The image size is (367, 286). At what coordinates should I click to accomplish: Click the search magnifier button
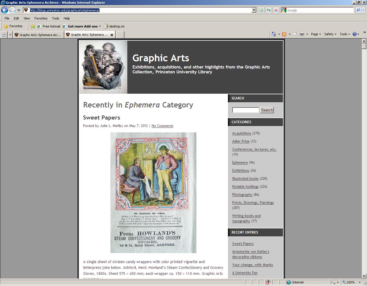pos(358,10)
